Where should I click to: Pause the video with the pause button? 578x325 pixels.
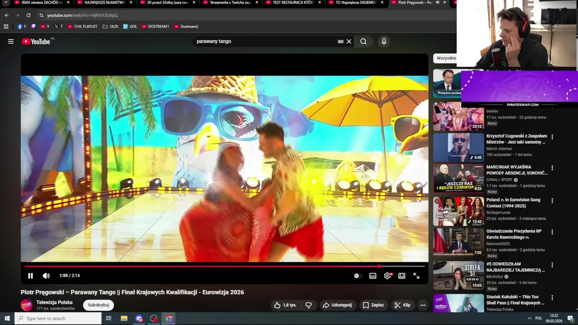click(x=30, y=276)
